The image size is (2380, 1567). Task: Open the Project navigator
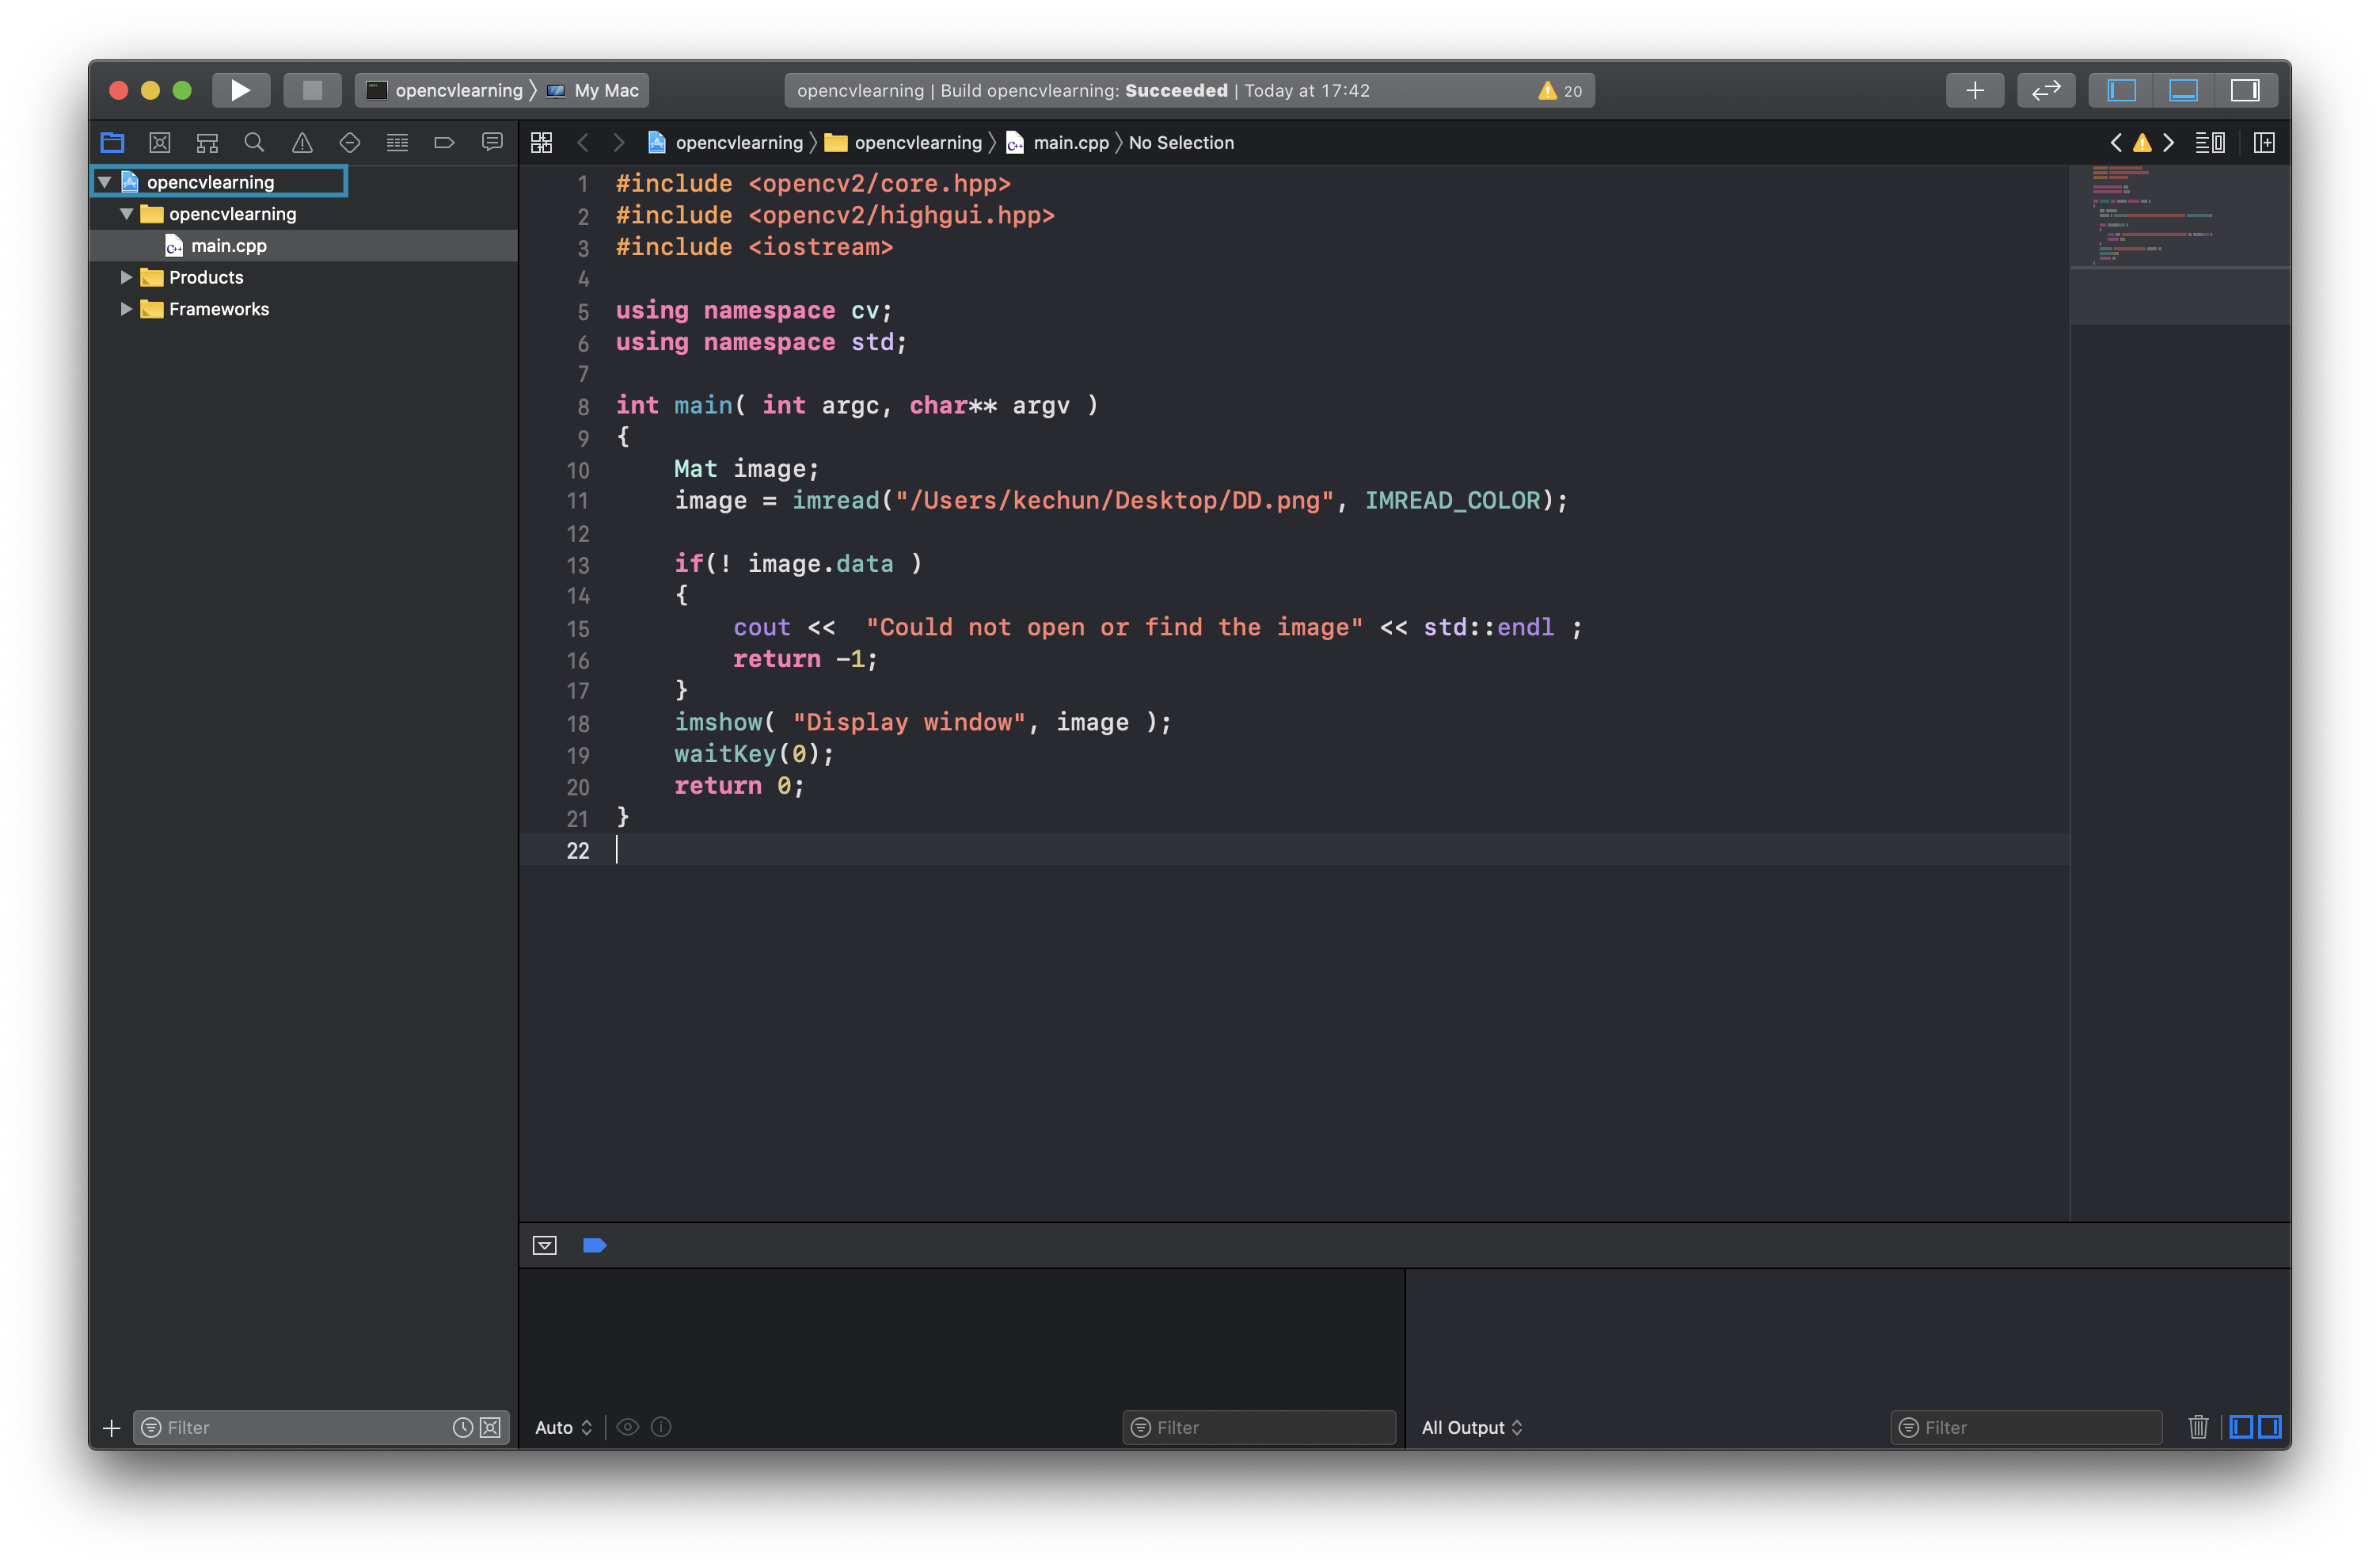(x=111, y=142)
